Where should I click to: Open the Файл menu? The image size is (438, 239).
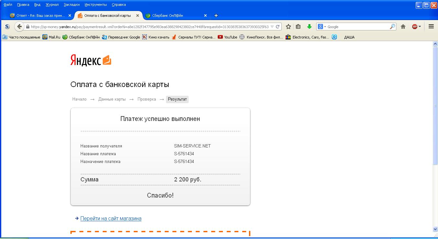click(8, 5)
